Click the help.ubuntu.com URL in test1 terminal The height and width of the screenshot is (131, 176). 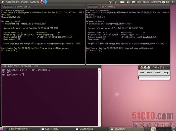(x=33, y=24)
